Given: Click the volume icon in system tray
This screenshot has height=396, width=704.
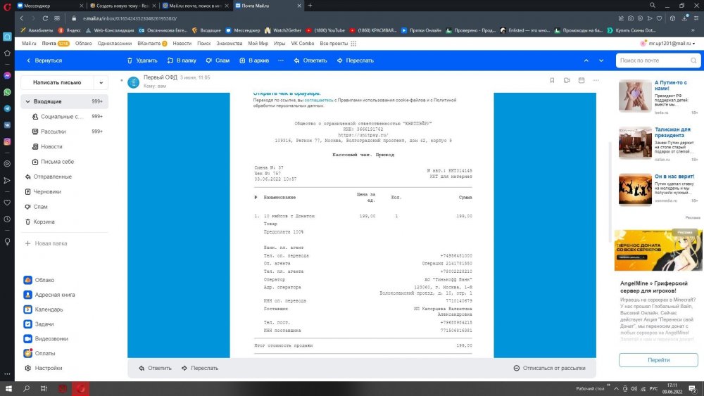Looking at the screenshot, I should (634, 389).
